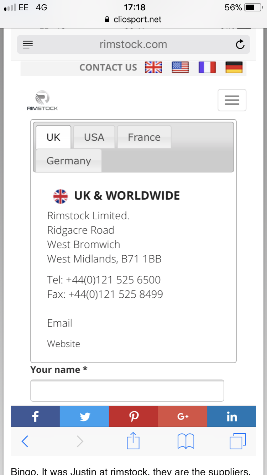Screen dimensions: 267x475
Task: Share page on Facebook
Action: [x=35, y=417]
